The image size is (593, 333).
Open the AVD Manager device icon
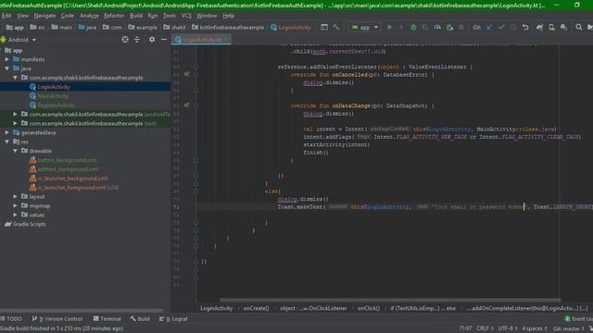[552, 27]
